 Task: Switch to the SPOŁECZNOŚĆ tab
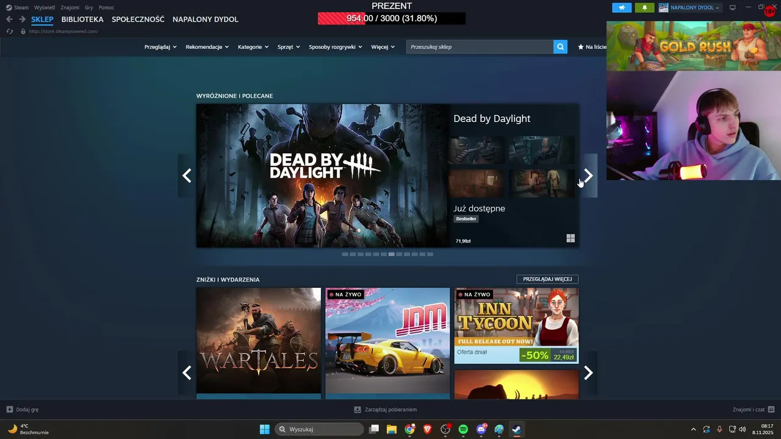tap(138, 19)
